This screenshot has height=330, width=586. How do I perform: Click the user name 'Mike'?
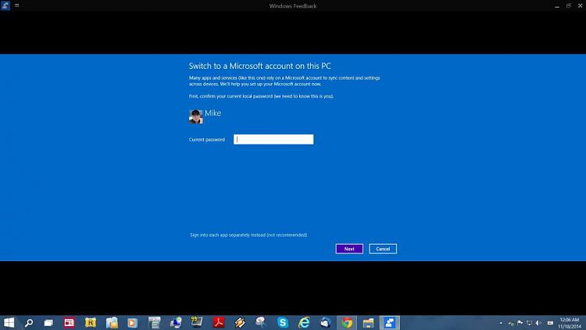(213, 113)
